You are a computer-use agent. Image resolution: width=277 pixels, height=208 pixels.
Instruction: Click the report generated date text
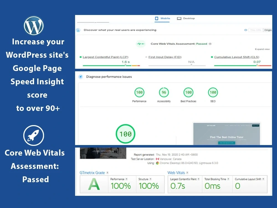(x=177, y=154)
